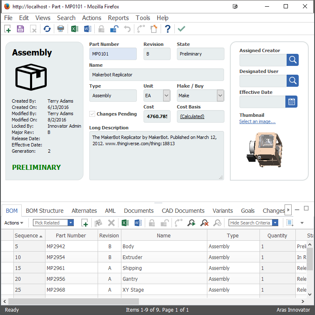
Task: Sort by the Quantity column header
Action: [x=277, y=235]
